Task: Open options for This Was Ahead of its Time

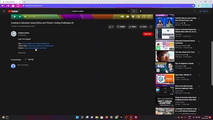Action: click(x=199, y=52)
